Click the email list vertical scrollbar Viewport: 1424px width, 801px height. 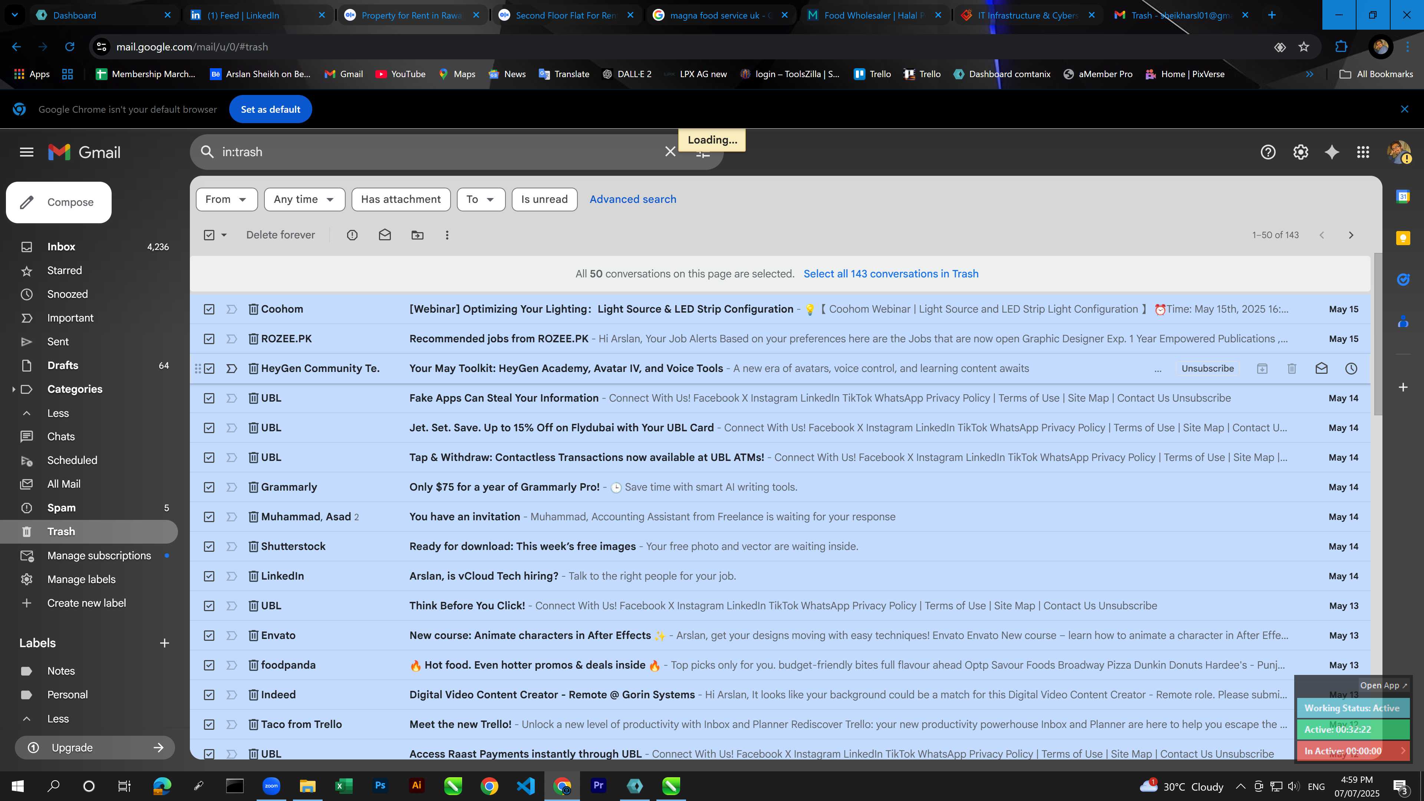point(1378,334)
